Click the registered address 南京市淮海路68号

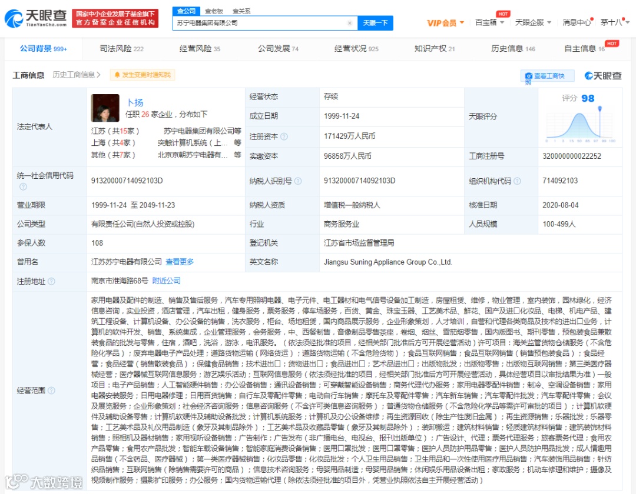(x=120, y=281)
